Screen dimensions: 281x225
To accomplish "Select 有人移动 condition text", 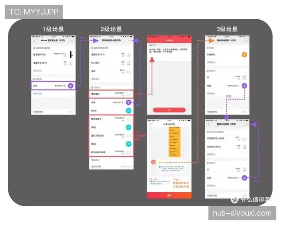I will 95,63.
